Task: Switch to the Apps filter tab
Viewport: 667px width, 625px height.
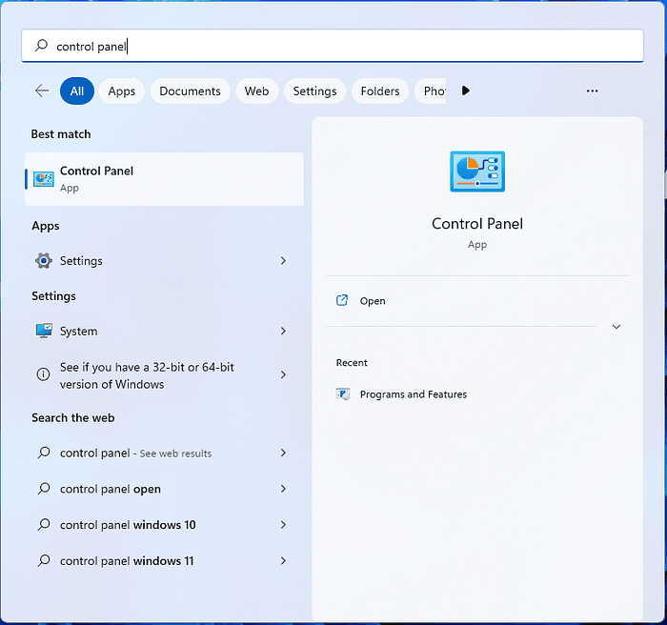Action: tap(122, 91)
